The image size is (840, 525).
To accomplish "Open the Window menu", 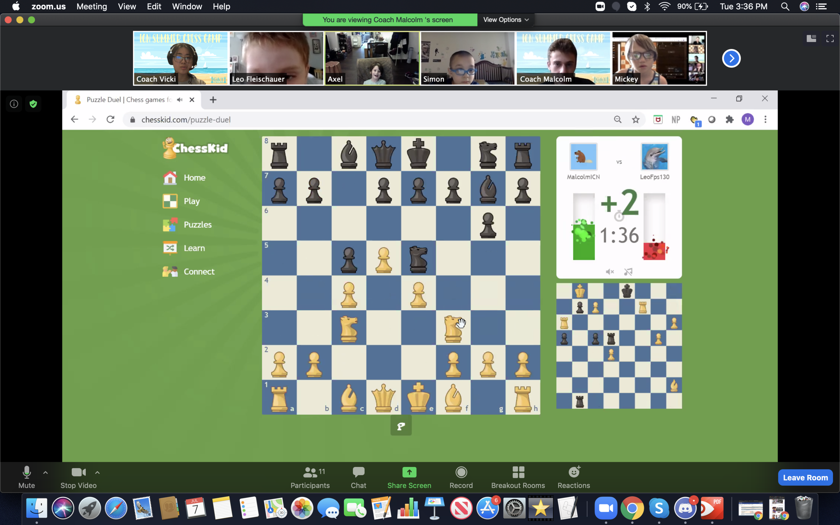I will point(187,7).
